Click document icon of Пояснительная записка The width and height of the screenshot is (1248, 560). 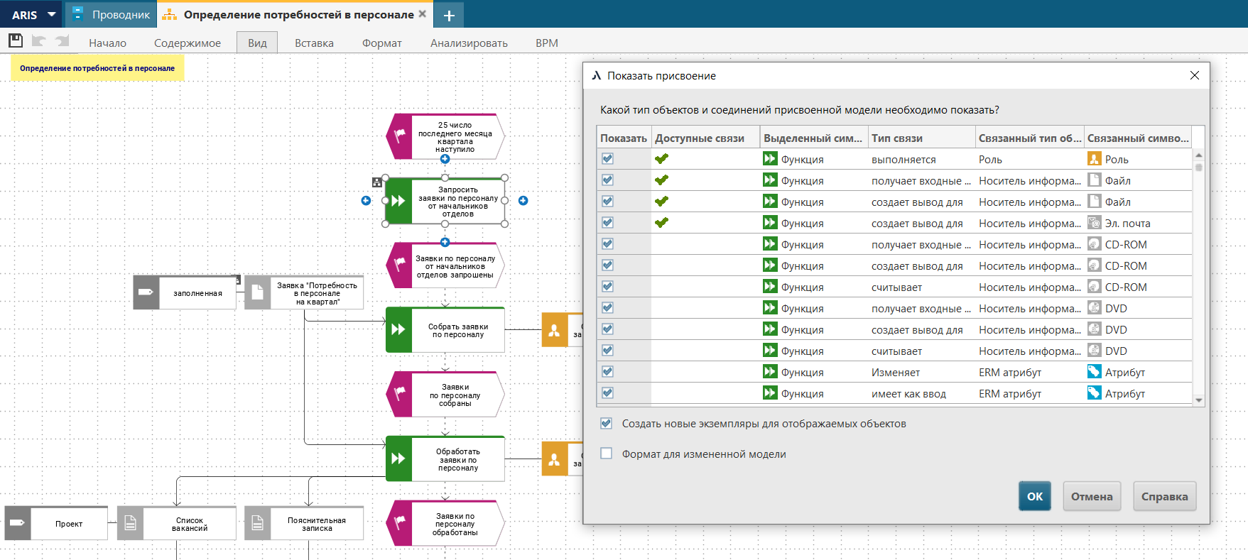(x=257, y=524)
